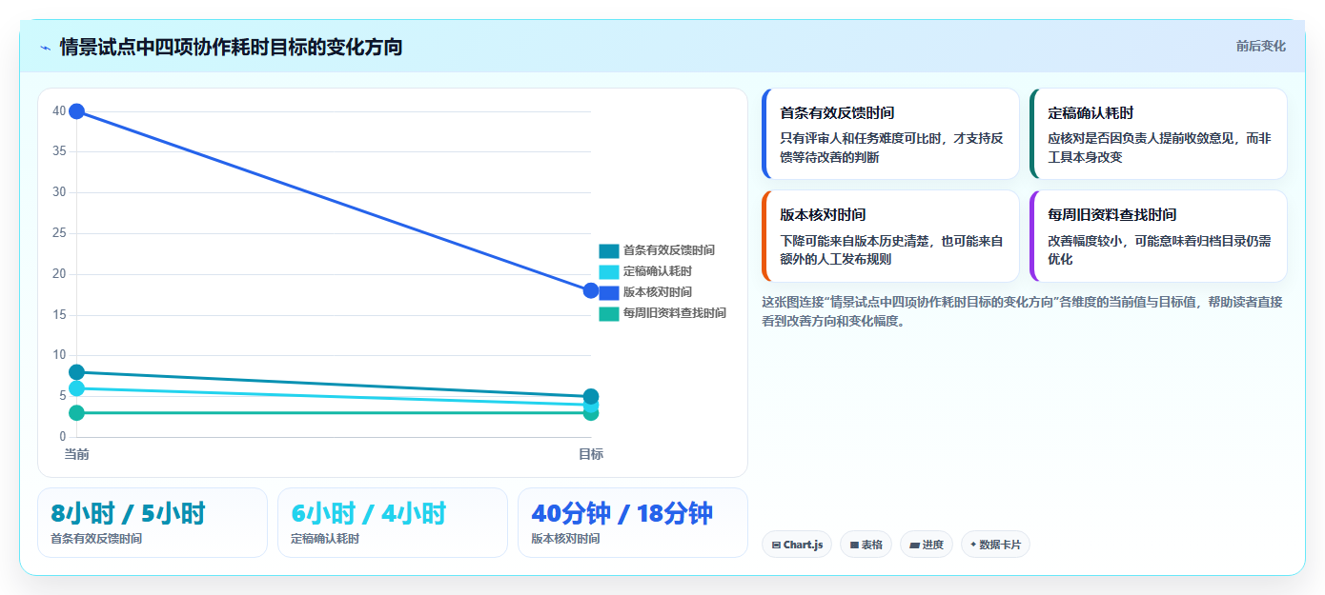Click the icon inside the Chart.js tag
The height and width of the screenshot is (595, 1325).
pyautogui.click(x=776, y=545)
